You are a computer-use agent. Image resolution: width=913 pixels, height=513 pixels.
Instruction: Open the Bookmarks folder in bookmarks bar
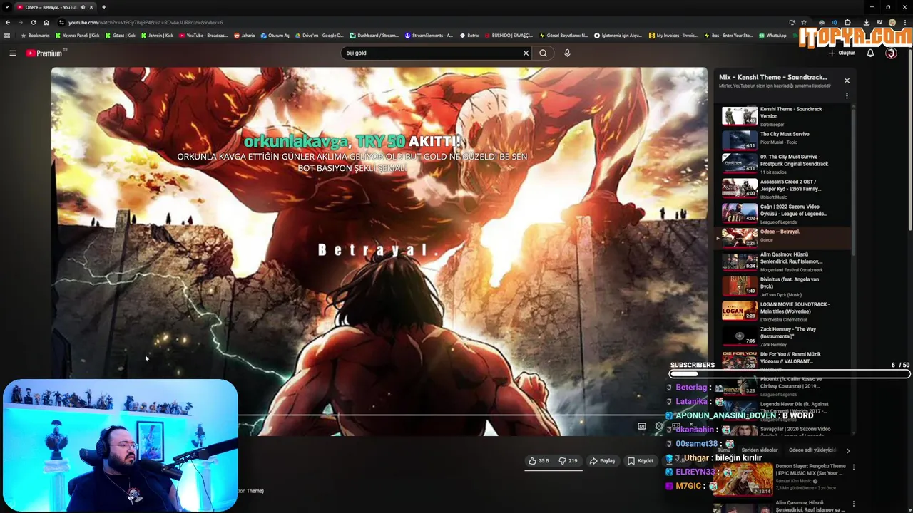click(35, 35)
